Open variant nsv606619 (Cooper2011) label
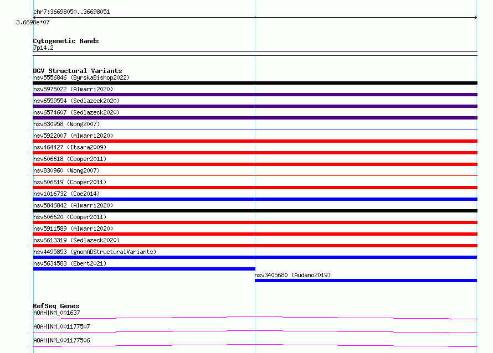This screenshot has width=493, height=353. tap(70, 182)
